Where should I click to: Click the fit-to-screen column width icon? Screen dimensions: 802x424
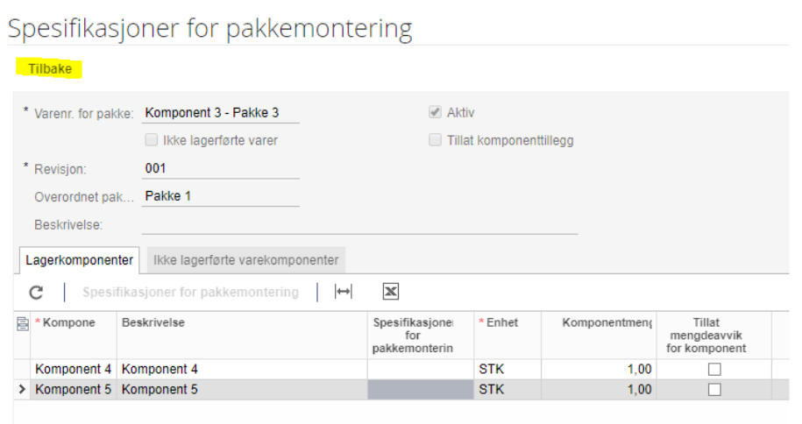[x=344, y=292]
